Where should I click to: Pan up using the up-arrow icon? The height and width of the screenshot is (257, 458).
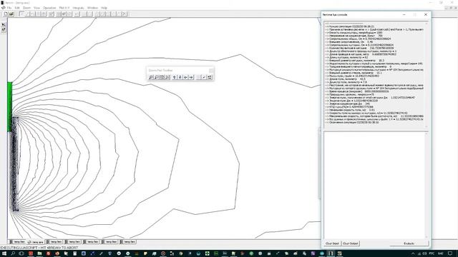[x=175, y=77]
